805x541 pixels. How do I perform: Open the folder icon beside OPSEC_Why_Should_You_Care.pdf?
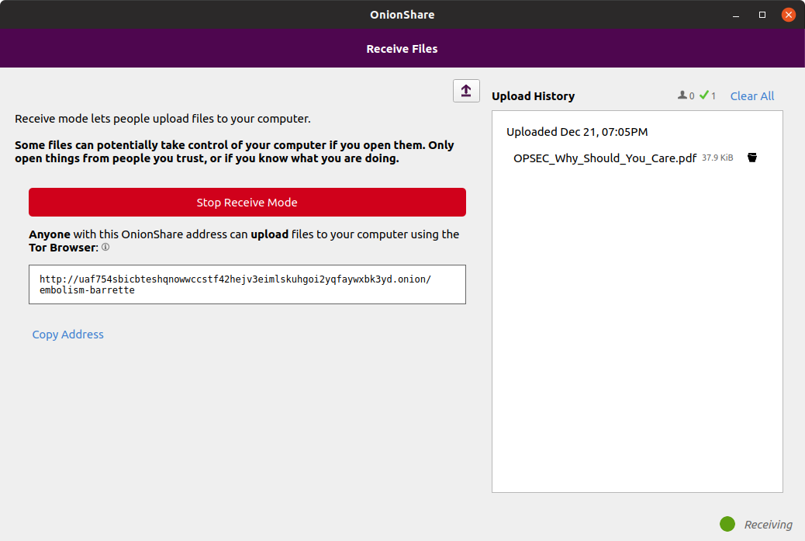[x=751, y=157]
